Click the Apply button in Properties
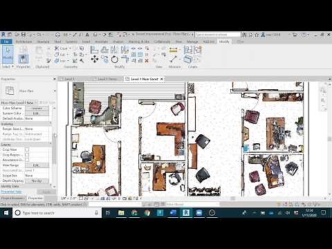Viewport: 332px width, 249px height. (x=46, y=192)
